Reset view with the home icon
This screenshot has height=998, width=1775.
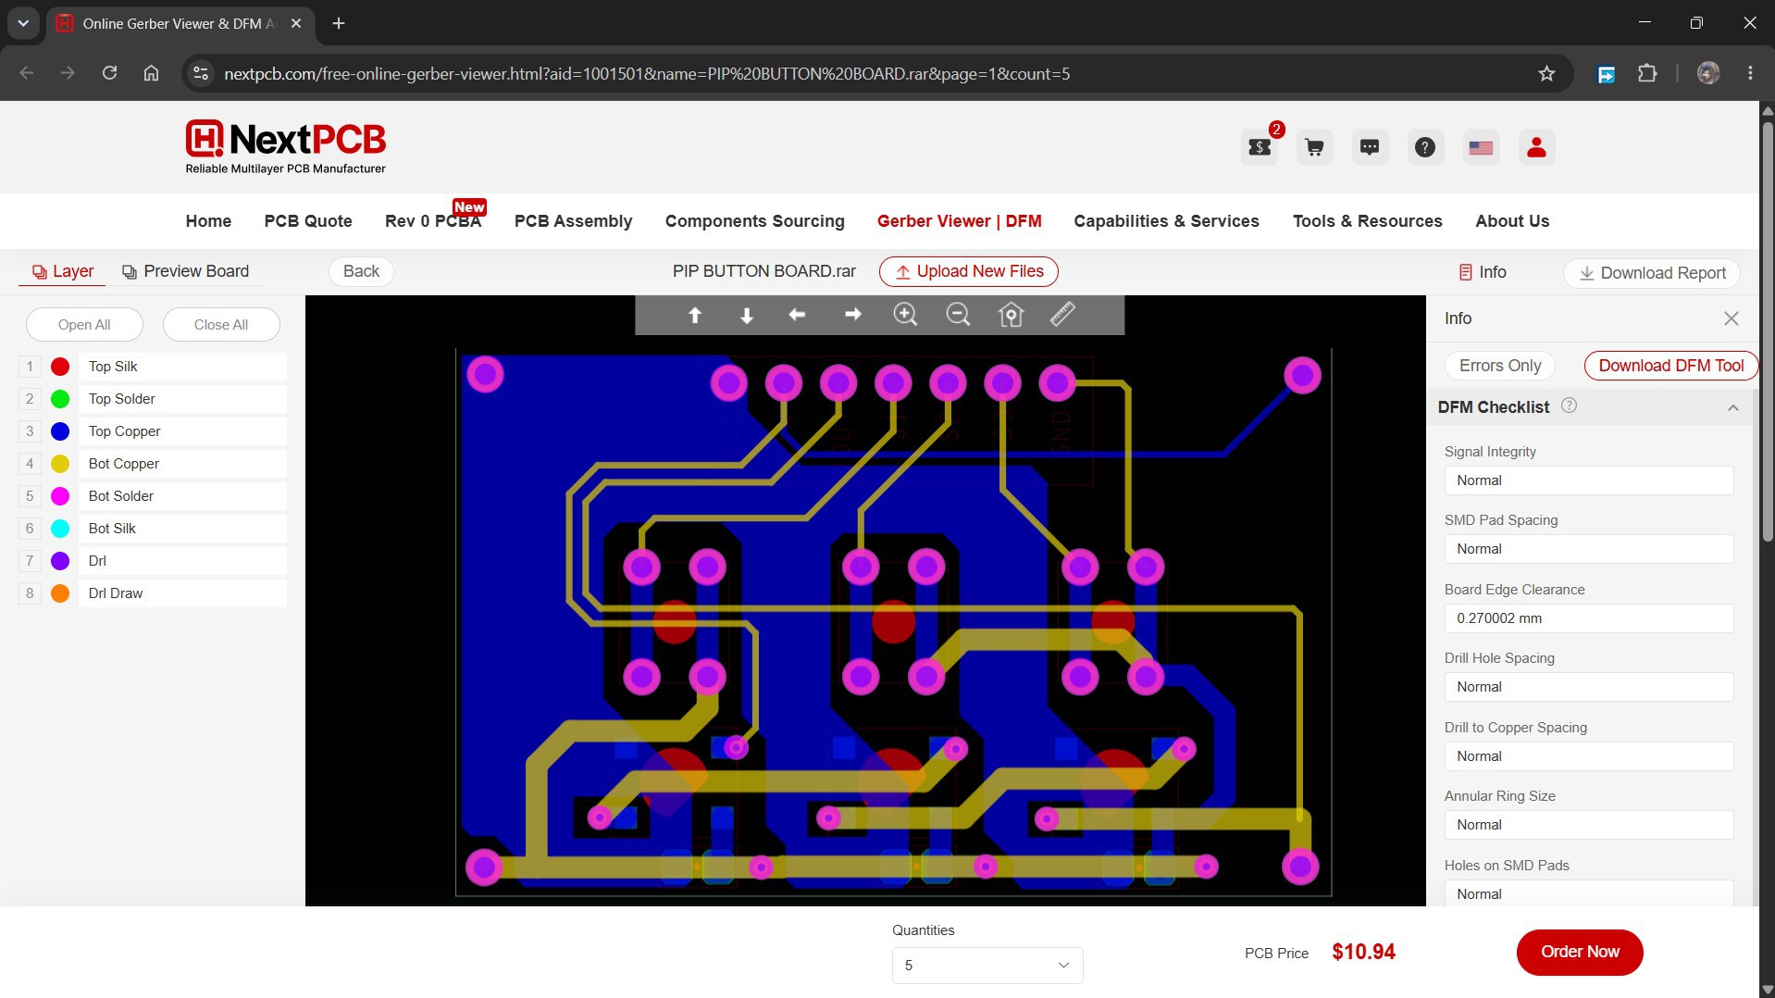point(1011,315)
